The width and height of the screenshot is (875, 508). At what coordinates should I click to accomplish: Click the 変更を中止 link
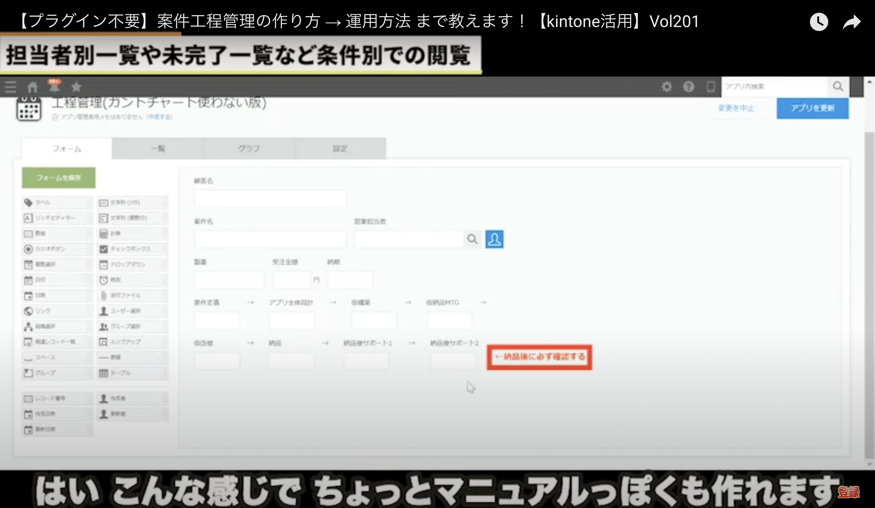coord(736,108)
